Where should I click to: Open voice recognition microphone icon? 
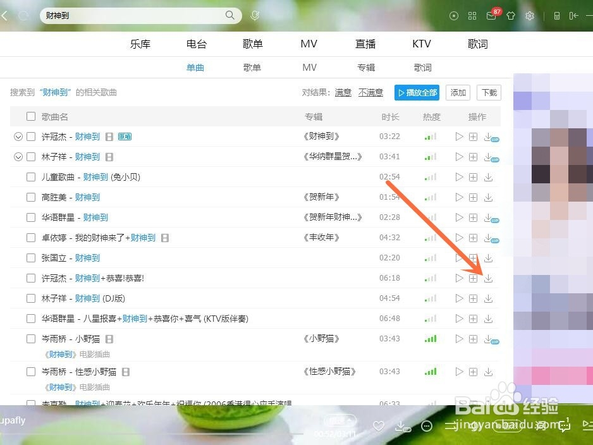[255, 15]
